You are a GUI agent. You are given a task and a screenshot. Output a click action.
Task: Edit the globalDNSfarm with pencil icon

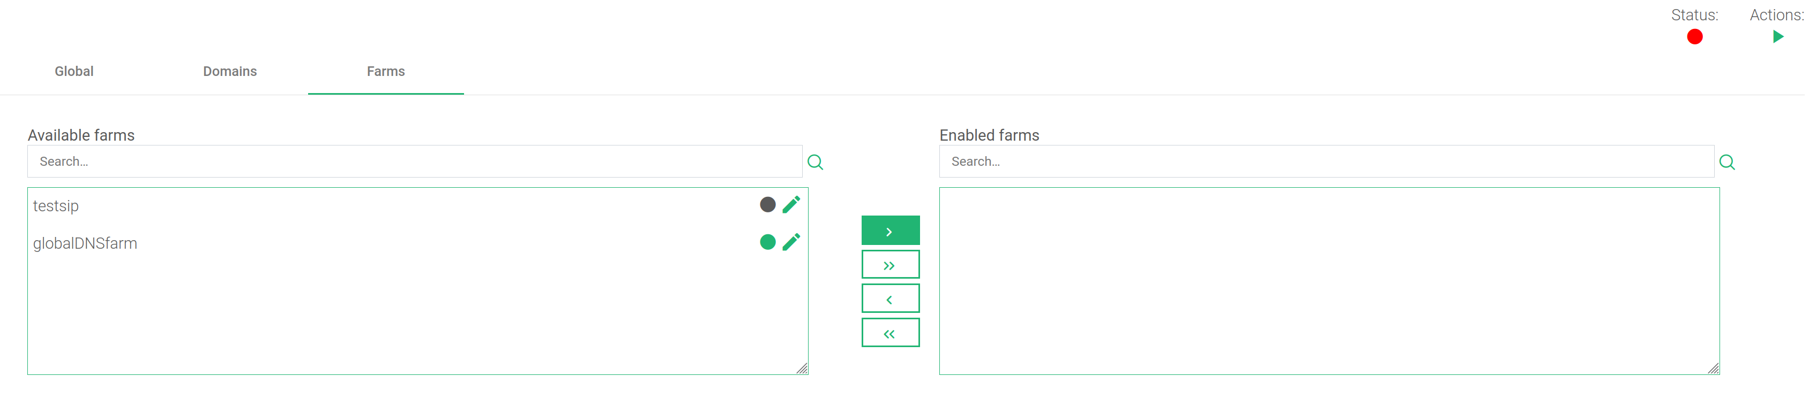click(791, 242)
